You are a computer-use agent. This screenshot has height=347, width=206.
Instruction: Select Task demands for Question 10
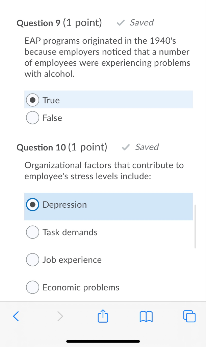(x=32, y=232)
